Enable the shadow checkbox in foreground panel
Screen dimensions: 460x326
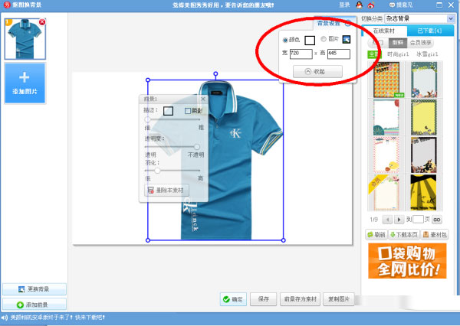188,111
